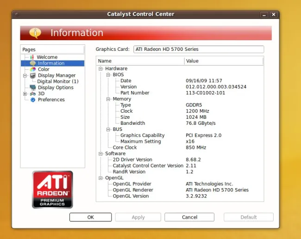The width and height of the screenshot is (301, 239).
Task: Click the Information page icon in sidebar
Action: click(32, 63)
